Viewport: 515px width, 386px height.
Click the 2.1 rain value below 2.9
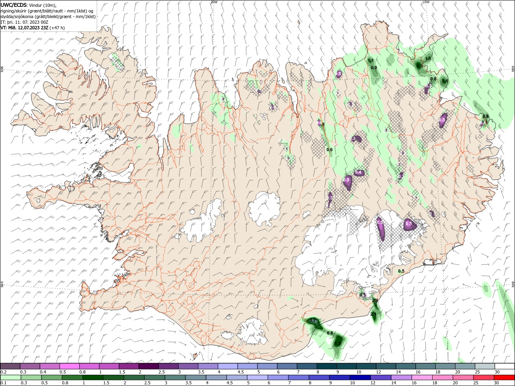click(x=373, y=314)
